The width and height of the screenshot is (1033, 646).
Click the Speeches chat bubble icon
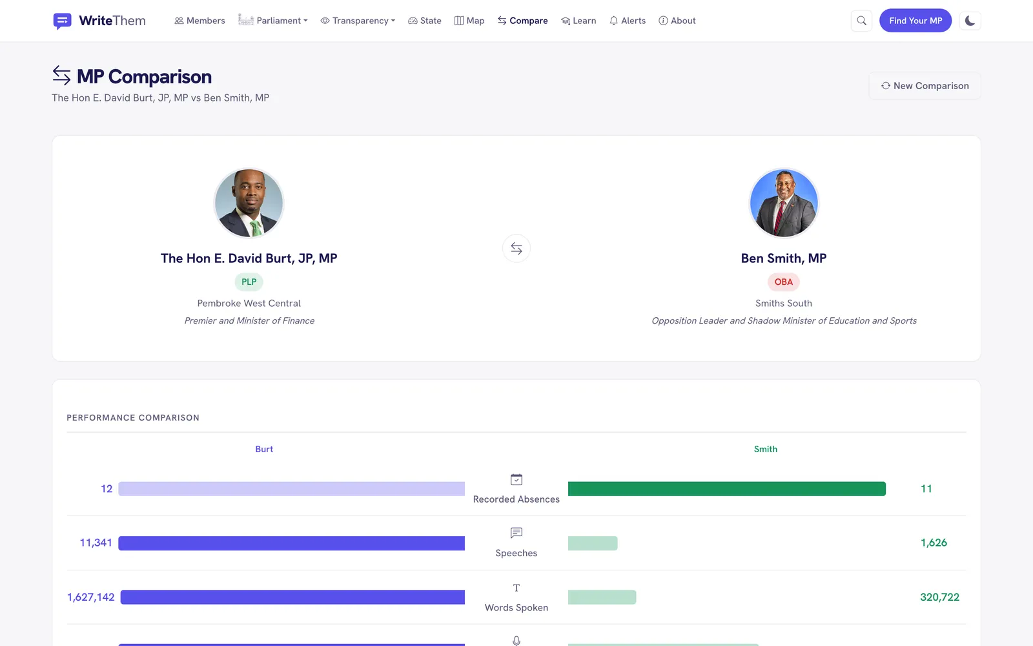point(516,533)
